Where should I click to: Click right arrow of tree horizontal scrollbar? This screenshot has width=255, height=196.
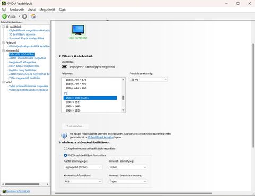point(48,184)
